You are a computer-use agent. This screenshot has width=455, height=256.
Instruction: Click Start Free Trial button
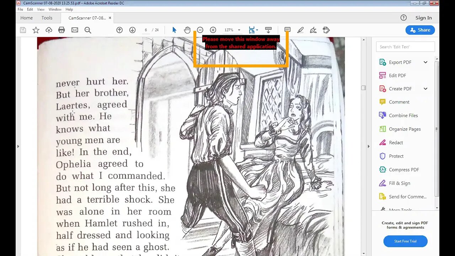pyautogui.click(x=405, y=241)
